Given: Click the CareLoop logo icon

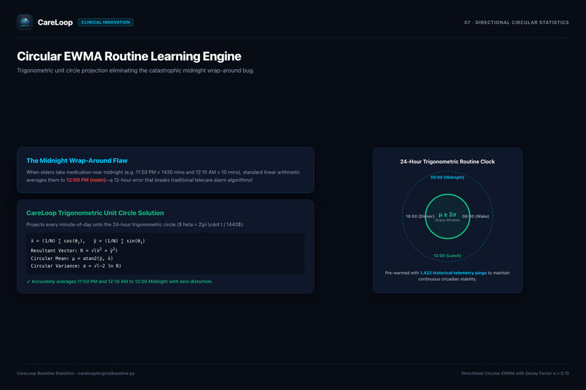Looking at the screenshot, I should (25, 22).
